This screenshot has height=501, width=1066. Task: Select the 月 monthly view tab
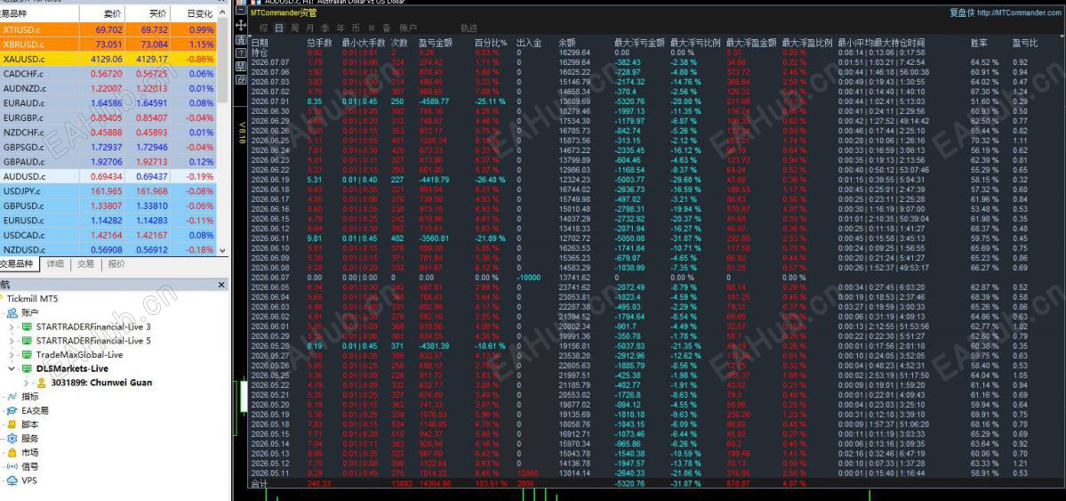310,28
